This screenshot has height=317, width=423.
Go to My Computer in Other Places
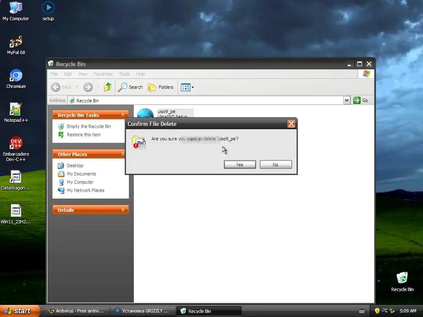coord(80,182)
